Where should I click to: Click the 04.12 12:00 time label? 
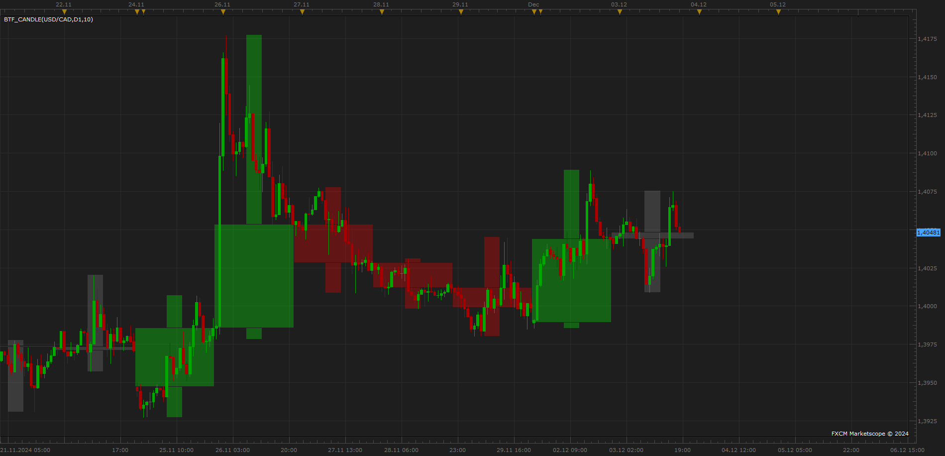click(738, 450)
